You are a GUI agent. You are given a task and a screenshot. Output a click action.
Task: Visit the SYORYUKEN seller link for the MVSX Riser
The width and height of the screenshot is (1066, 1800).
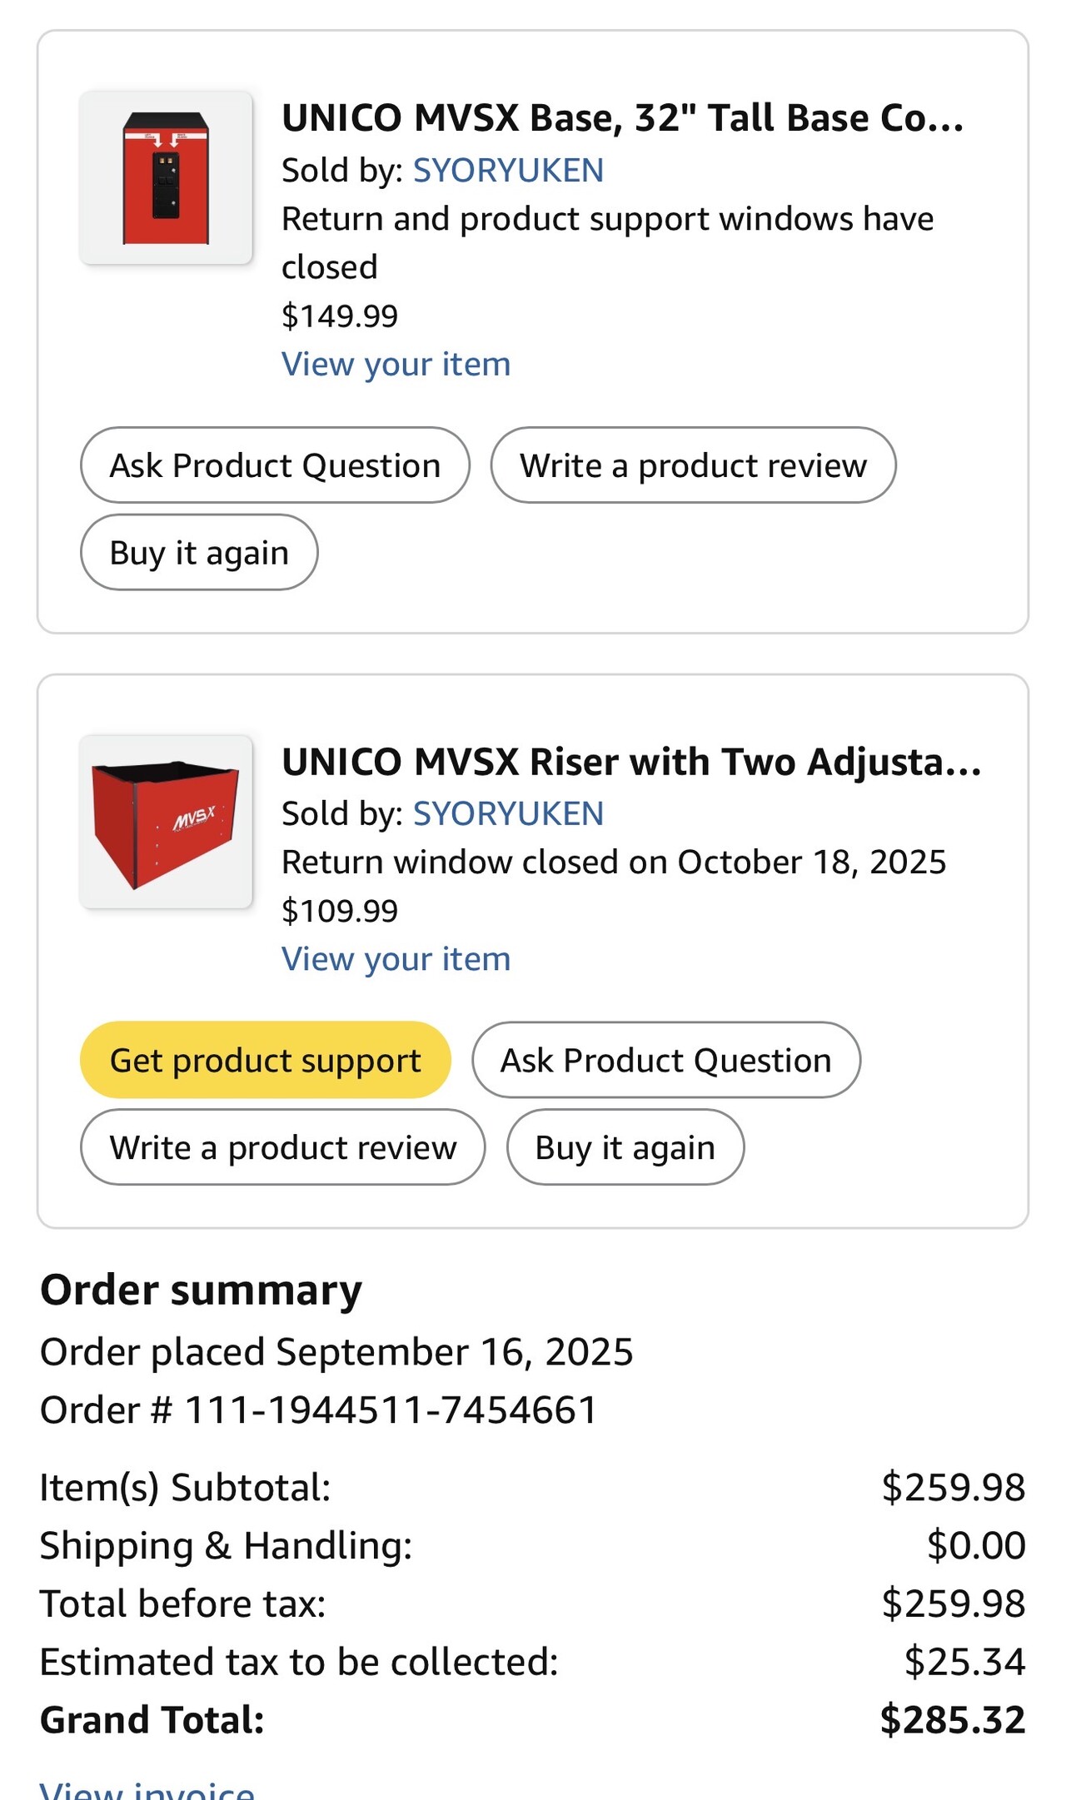[508, 813]
